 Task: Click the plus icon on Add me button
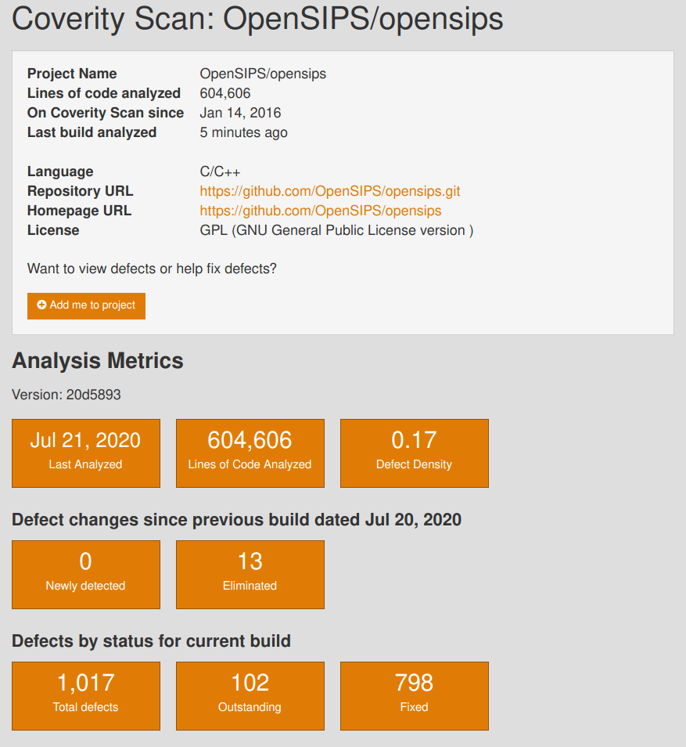42,305
